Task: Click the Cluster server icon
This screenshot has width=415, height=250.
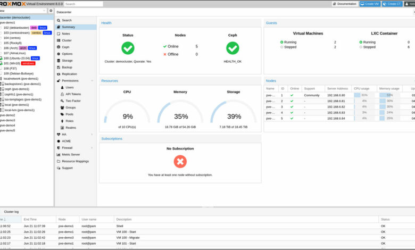Action: click(59, 40)
